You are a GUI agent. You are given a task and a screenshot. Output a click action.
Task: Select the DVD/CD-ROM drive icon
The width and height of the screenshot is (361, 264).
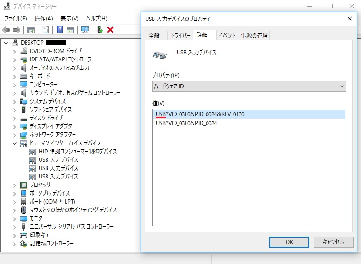tap(24, 51)
